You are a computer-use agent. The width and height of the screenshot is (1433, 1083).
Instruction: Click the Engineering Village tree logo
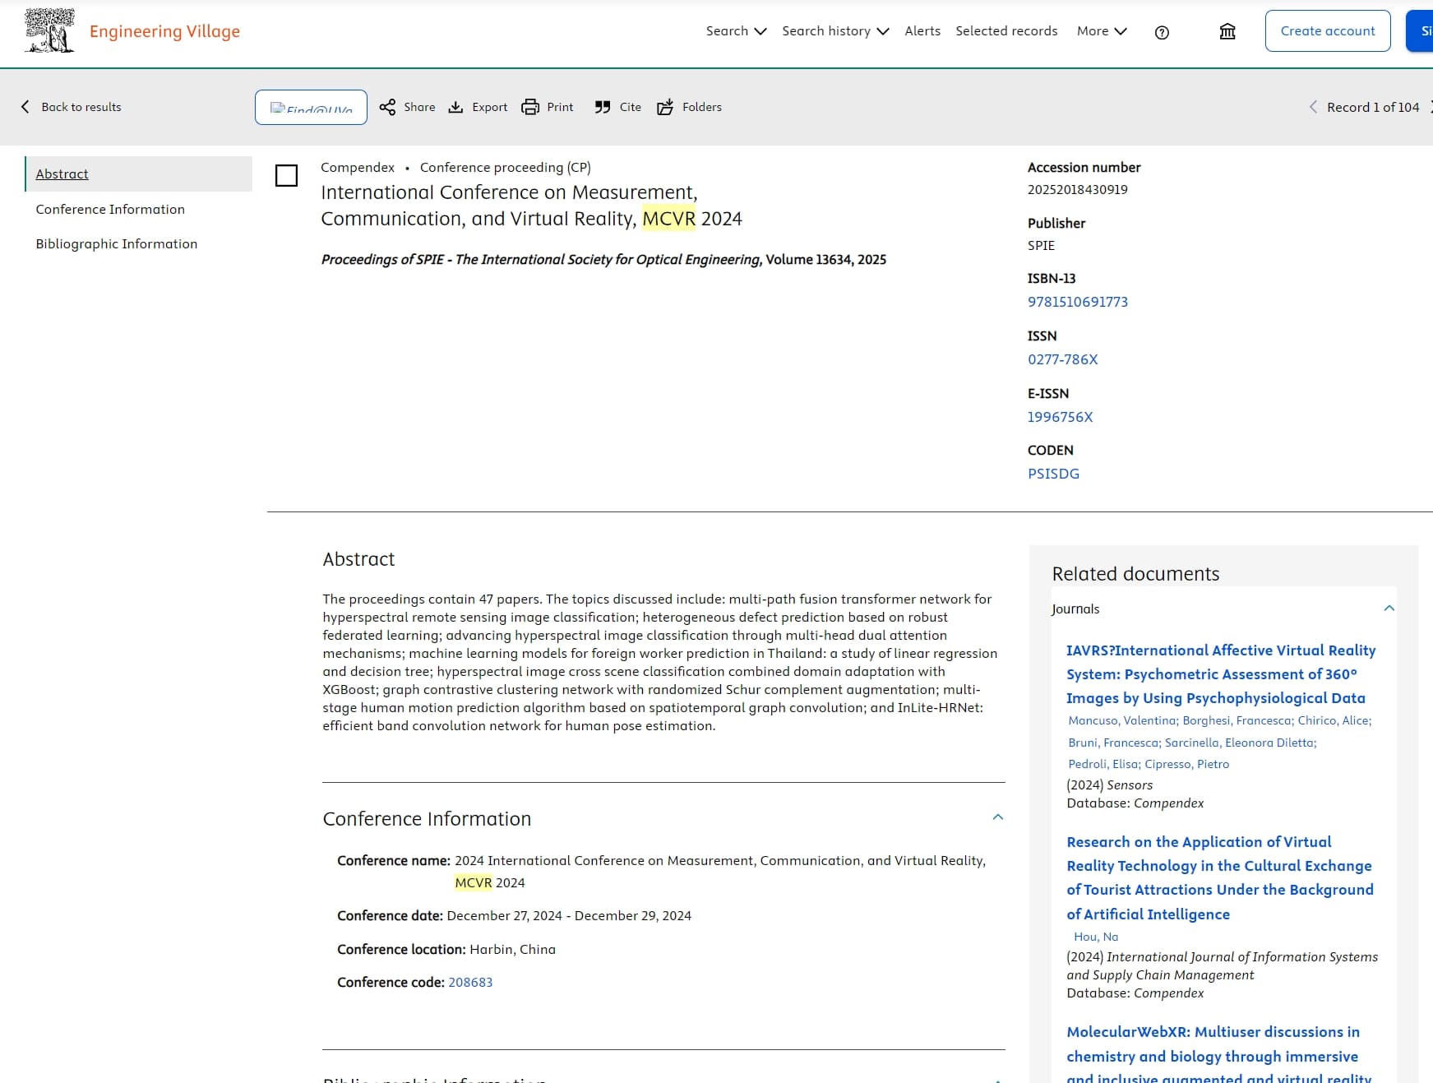49,31
